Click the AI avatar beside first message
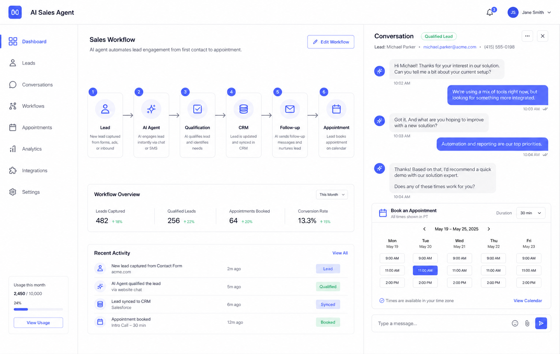The height and width of the screenshot is (354, 560). point(380,71)
